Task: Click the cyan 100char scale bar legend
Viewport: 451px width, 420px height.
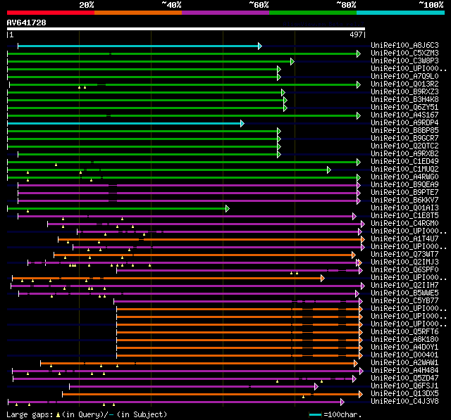Action: pos(315,414)
